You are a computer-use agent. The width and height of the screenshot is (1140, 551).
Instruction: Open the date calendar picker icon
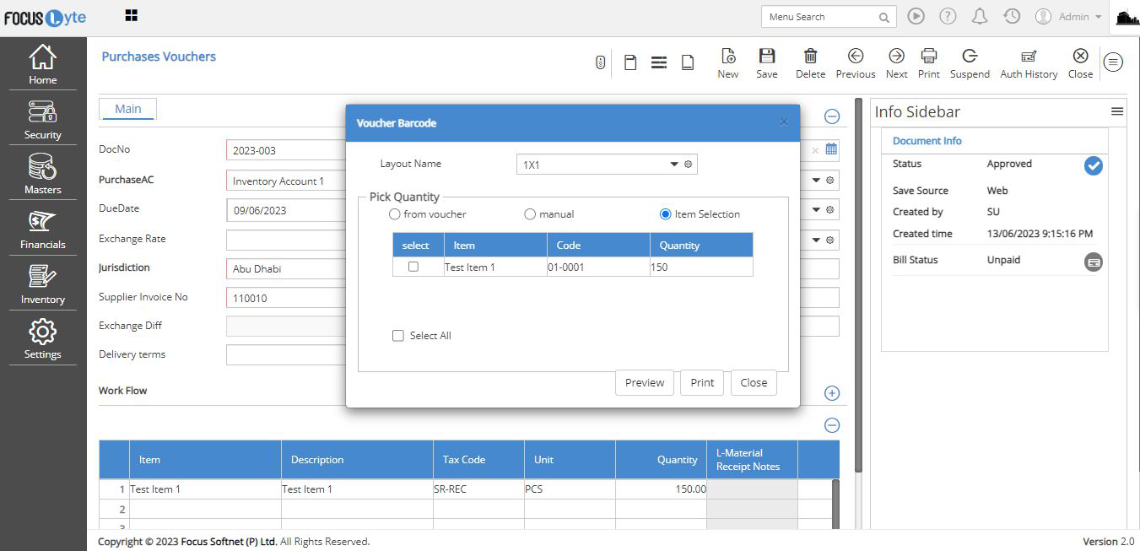[831, 149]
